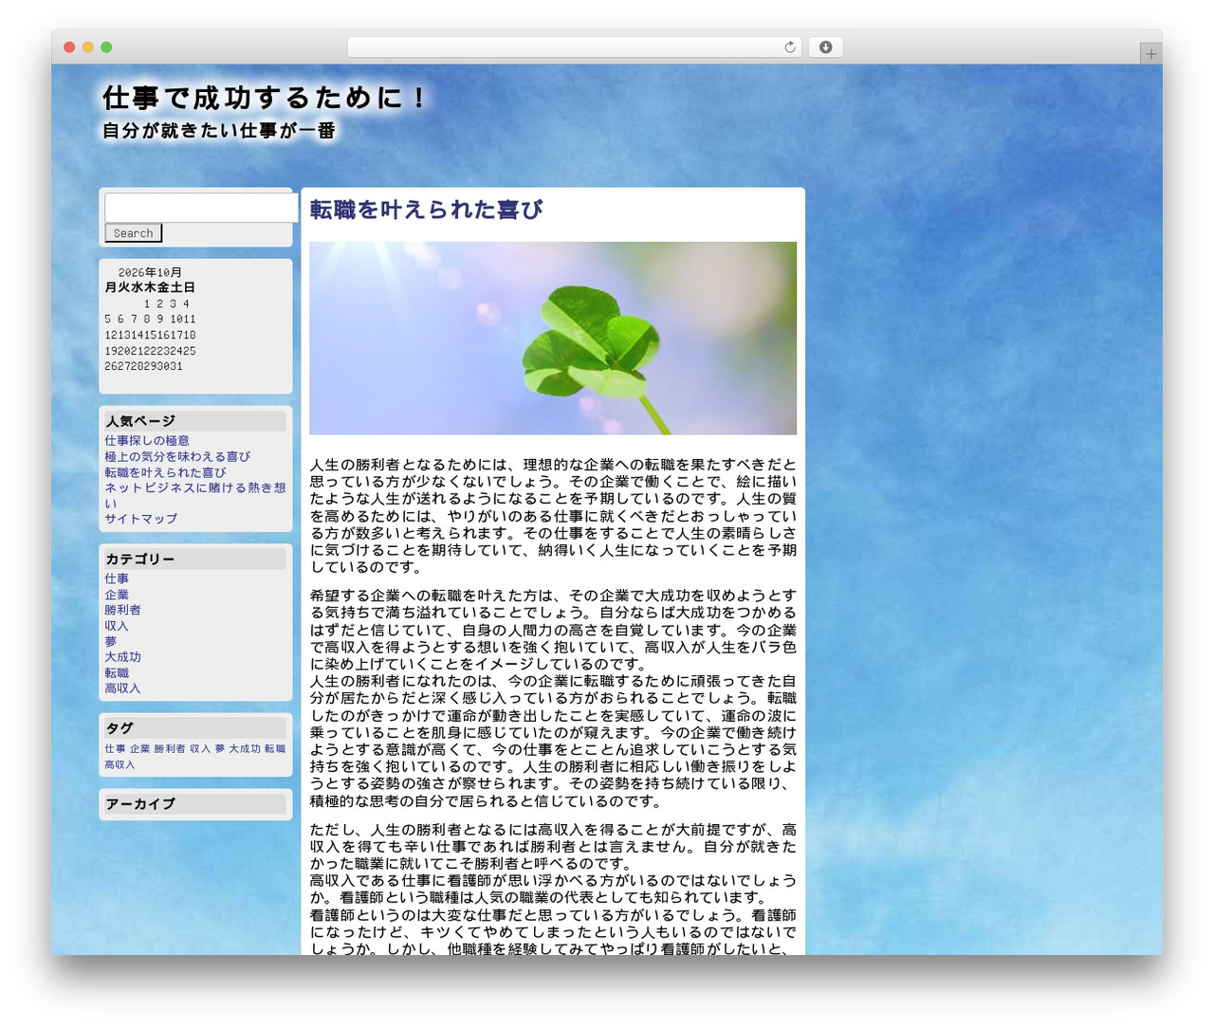Click the browser reload icon
1214x1028 pixels.
click(789, 47)
